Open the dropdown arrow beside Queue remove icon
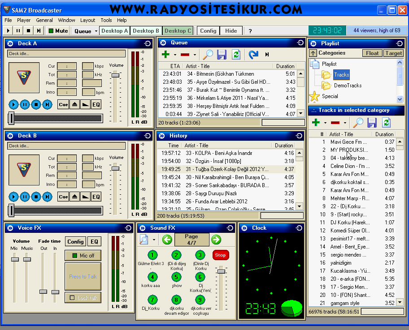 [195, 55]
